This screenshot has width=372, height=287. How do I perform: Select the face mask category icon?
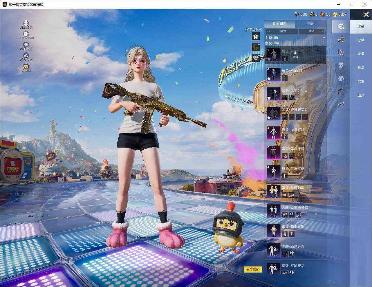pyautogui.click(x=341, y=65)
